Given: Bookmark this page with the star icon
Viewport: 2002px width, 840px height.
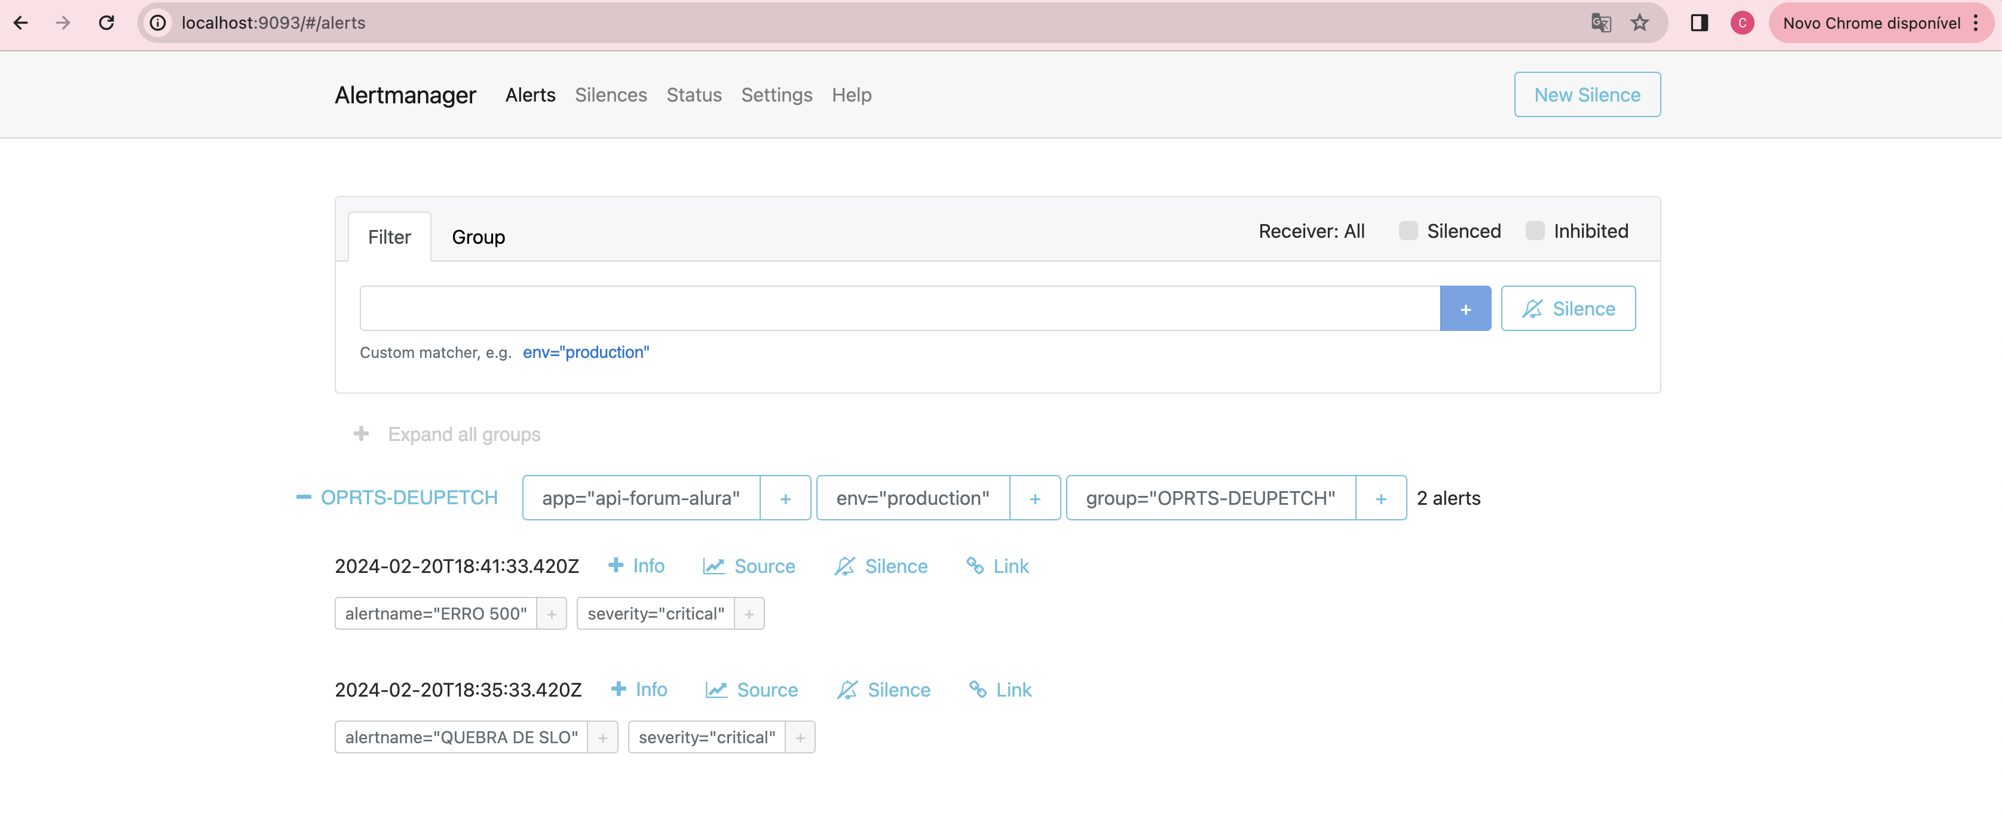Looking at the screenshot, I should point(1640,23).
